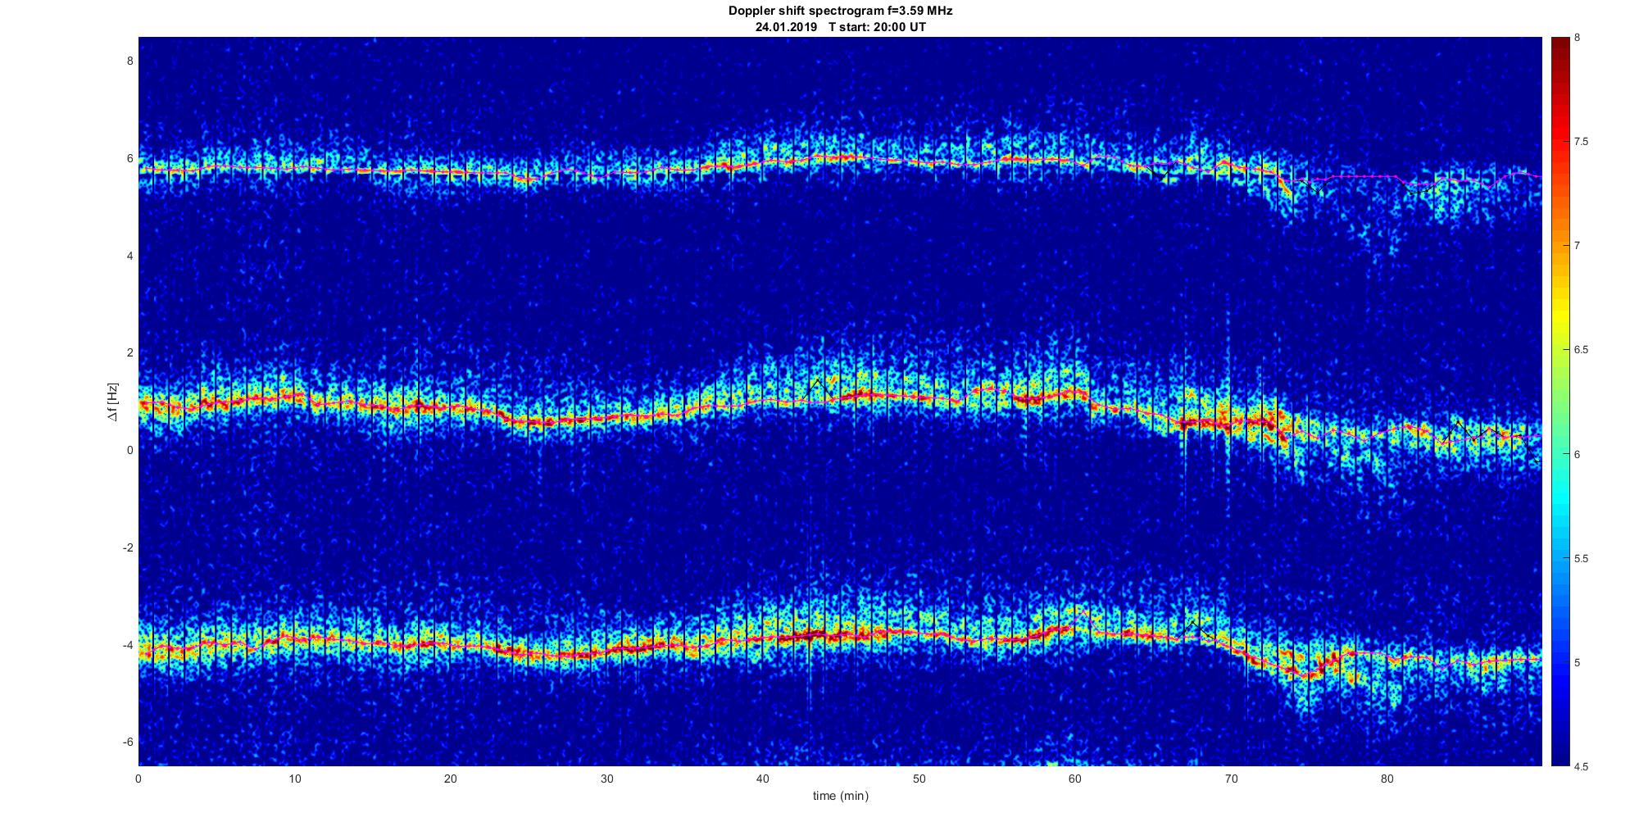Screen dimensions: 1639x822
Task: Click the x-axis label 'time (min)'
Action: (x=840, y=796)
